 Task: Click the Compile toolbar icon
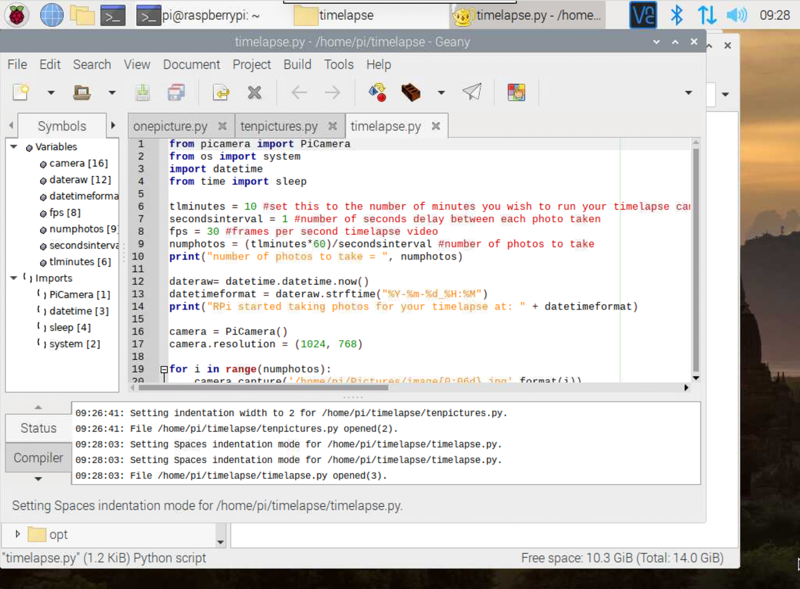click(x=377, y=93)
